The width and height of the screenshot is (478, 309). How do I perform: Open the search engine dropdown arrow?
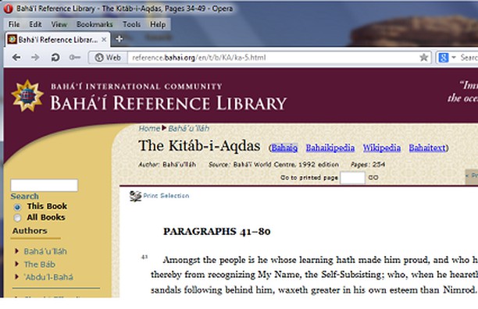(x=454, y=57)
